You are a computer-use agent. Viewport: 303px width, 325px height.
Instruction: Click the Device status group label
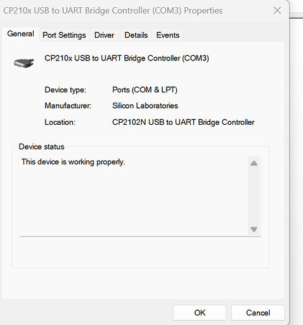42,147
